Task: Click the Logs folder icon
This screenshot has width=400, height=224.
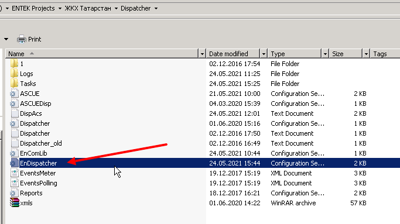Action: coord(14,74)
